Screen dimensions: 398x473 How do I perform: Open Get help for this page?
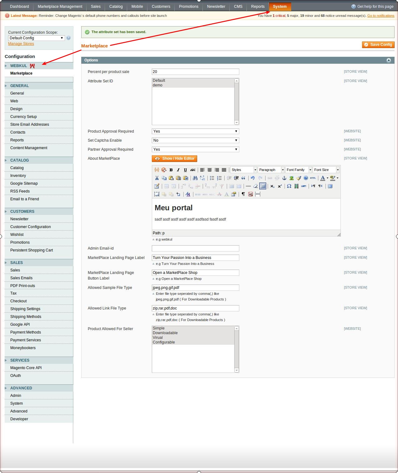click(372, 7)
